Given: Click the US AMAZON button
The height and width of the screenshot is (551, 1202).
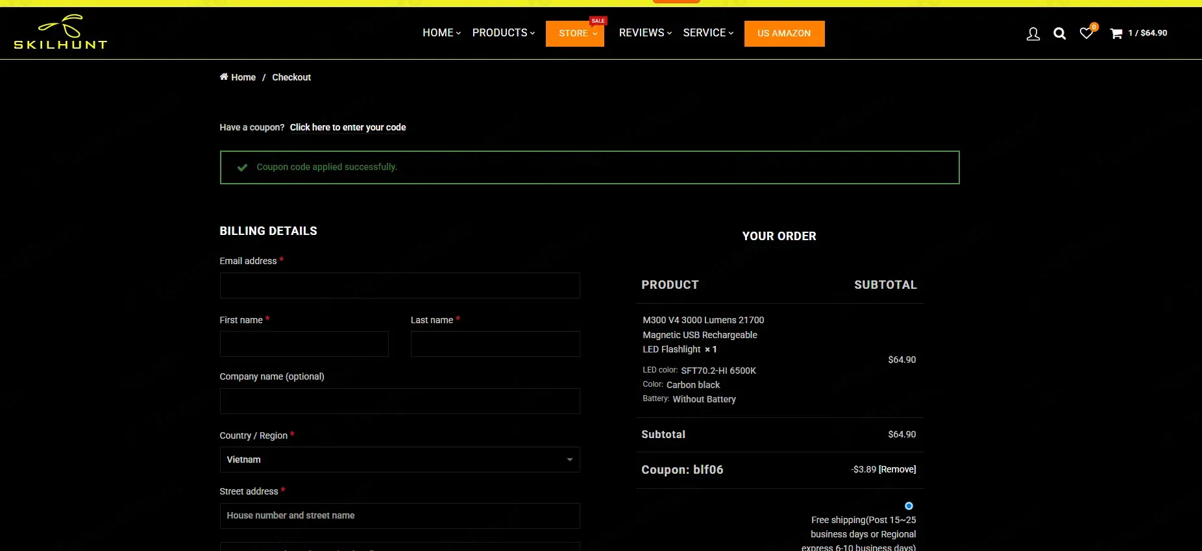Looking at the screenshot, I should click(784, 33).
